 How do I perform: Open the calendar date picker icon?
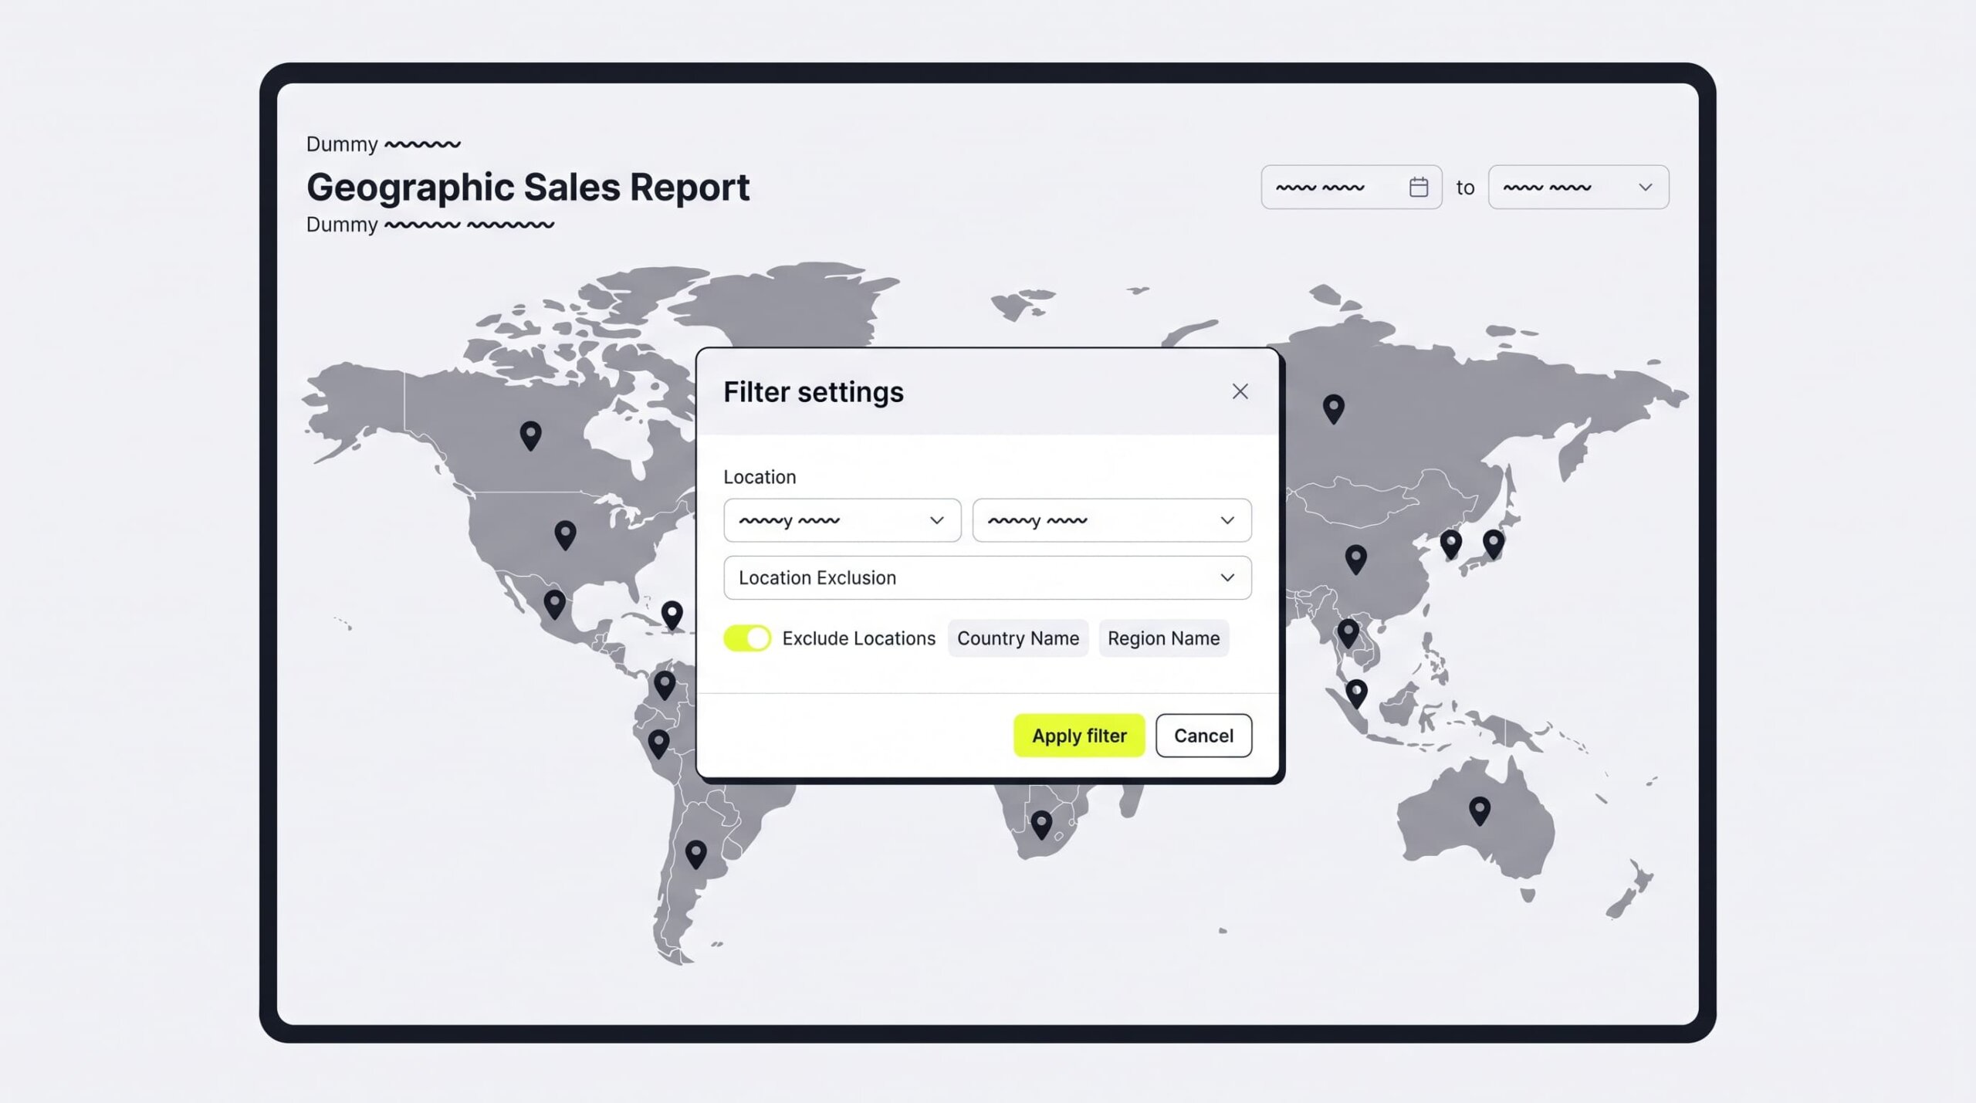click(x=1418, y=187)
